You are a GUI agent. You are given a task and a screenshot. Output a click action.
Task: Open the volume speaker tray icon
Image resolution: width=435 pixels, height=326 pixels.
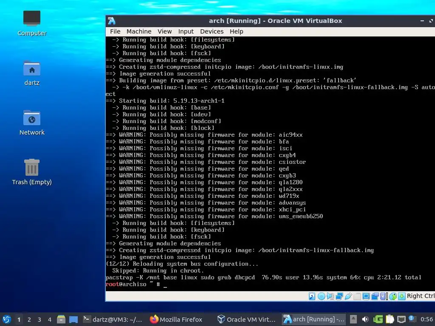[365, 320]
